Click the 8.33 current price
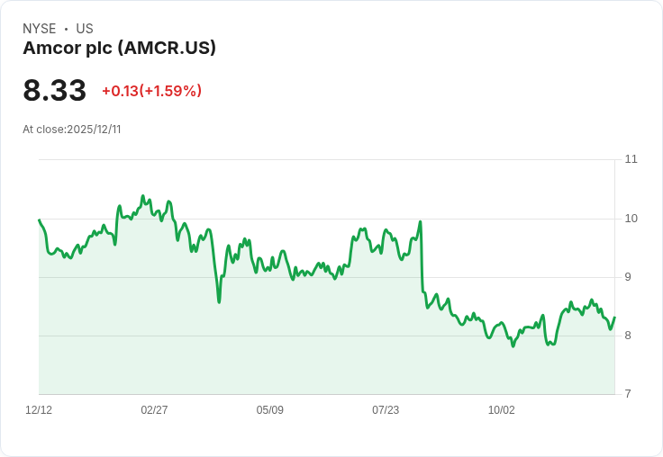The width and height of the screenshot is (663, 457). click(55, 91)
